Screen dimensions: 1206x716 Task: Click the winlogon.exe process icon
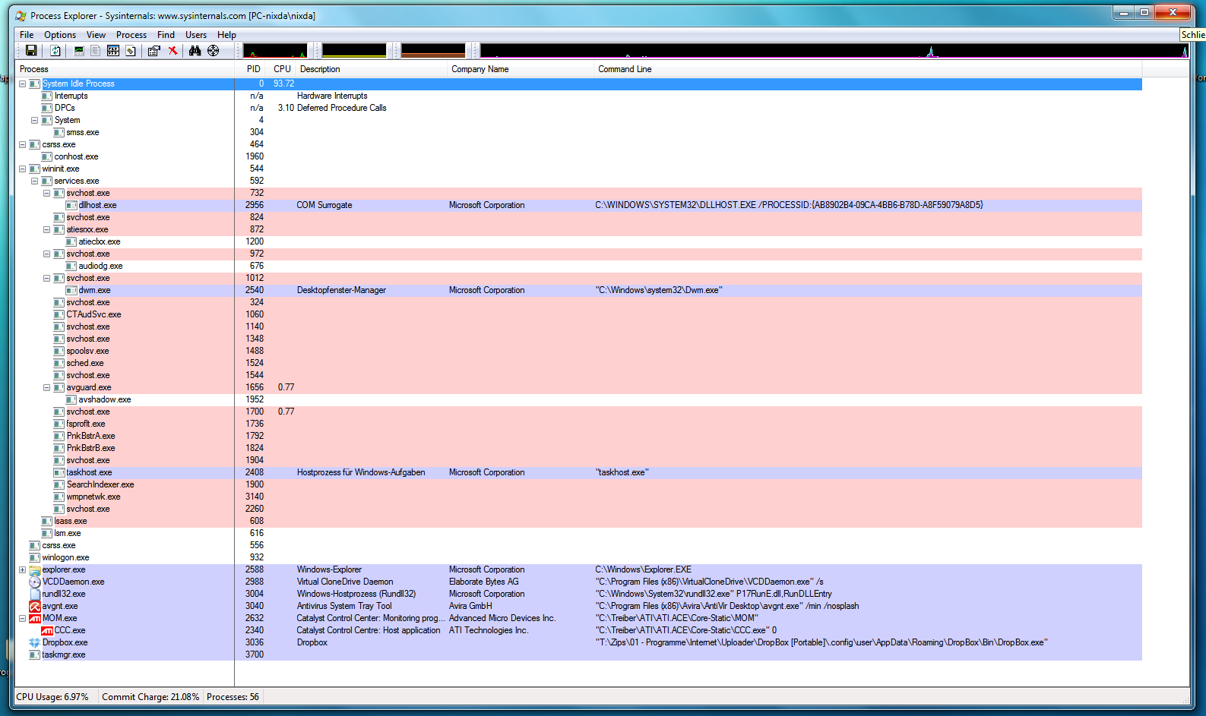pos(35,557)
